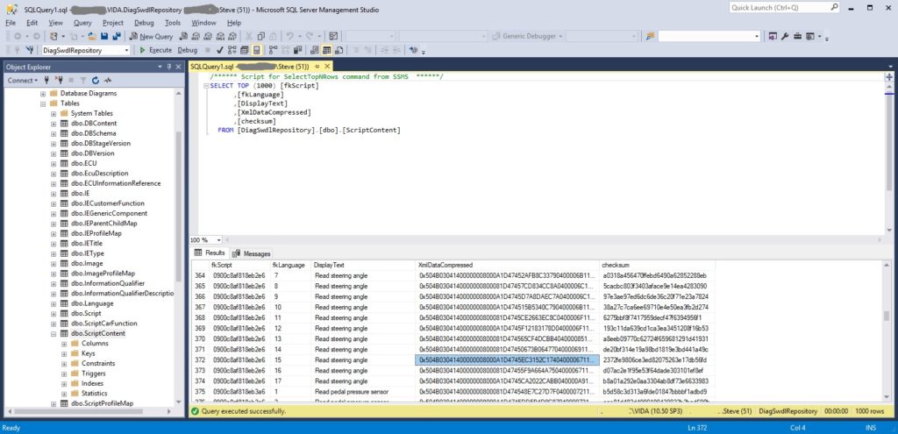Click the Undo arrow icon

[x=290, y=36]
